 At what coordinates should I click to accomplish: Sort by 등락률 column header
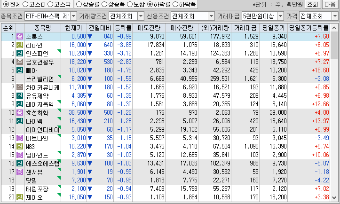[x=123, y=28]
